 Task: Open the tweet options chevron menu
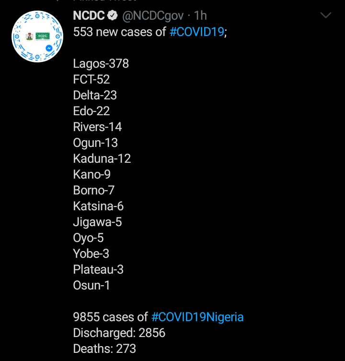coord(326,16)
